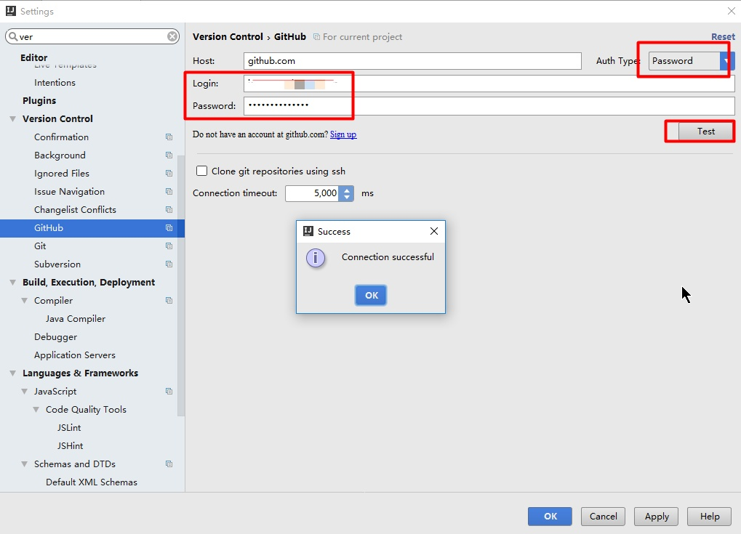This screenshot has height=534, width=741.
Task: Click project-level icon beside Issue Navigation
Action: [169, 191]
